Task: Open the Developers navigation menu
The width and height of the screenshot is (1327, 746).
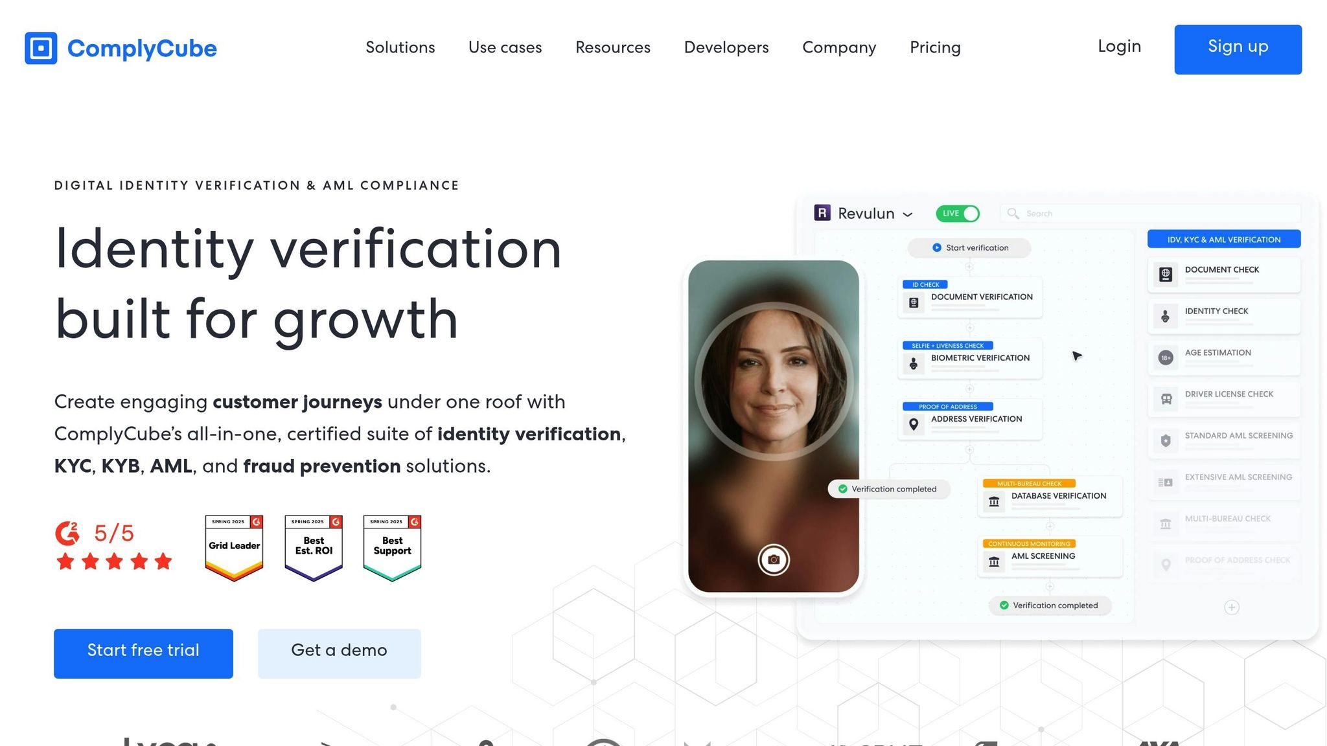Action: pos(726,47)
